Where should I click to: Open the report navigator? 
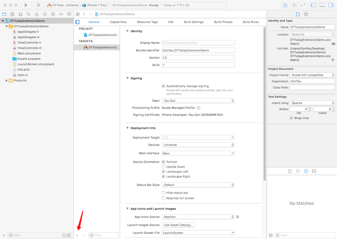pos(69,14)
